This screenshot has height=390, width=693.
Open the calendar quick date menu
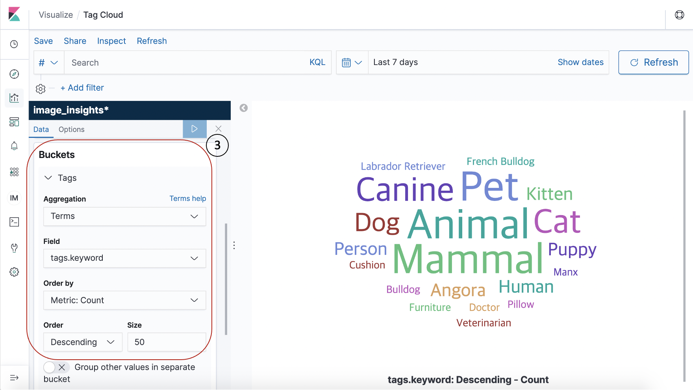click(352, 63)
